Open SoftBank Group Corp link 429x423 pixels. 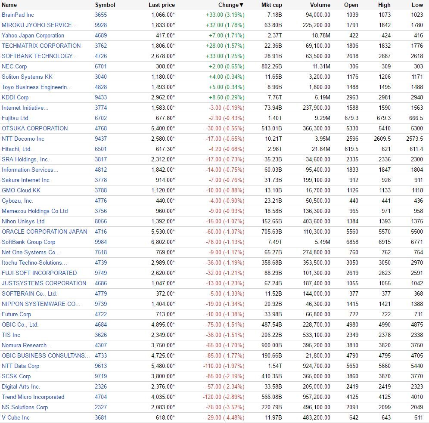[x=28, y=242]
